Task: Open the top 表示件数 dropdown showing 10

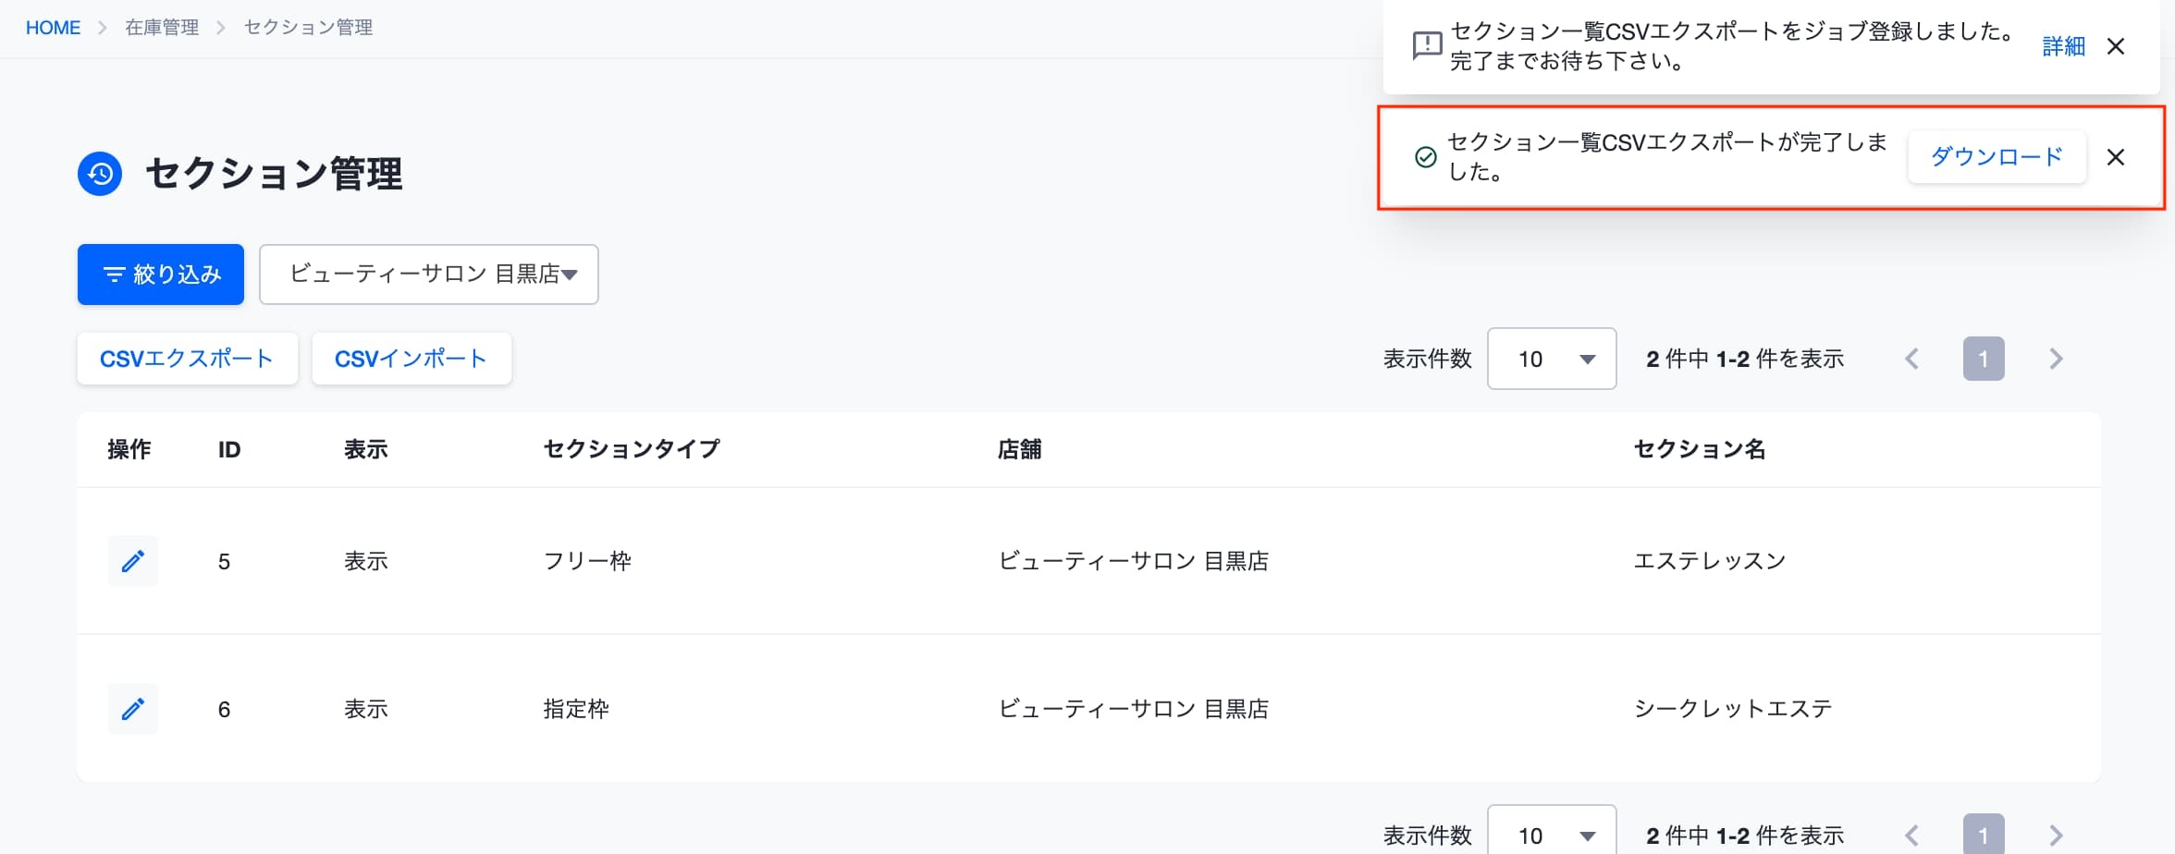Action: click(x=1552, y=359)
